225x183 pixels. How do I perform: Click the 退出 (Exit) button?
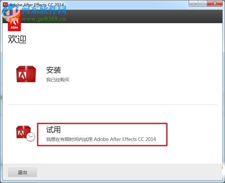(22, 172)
